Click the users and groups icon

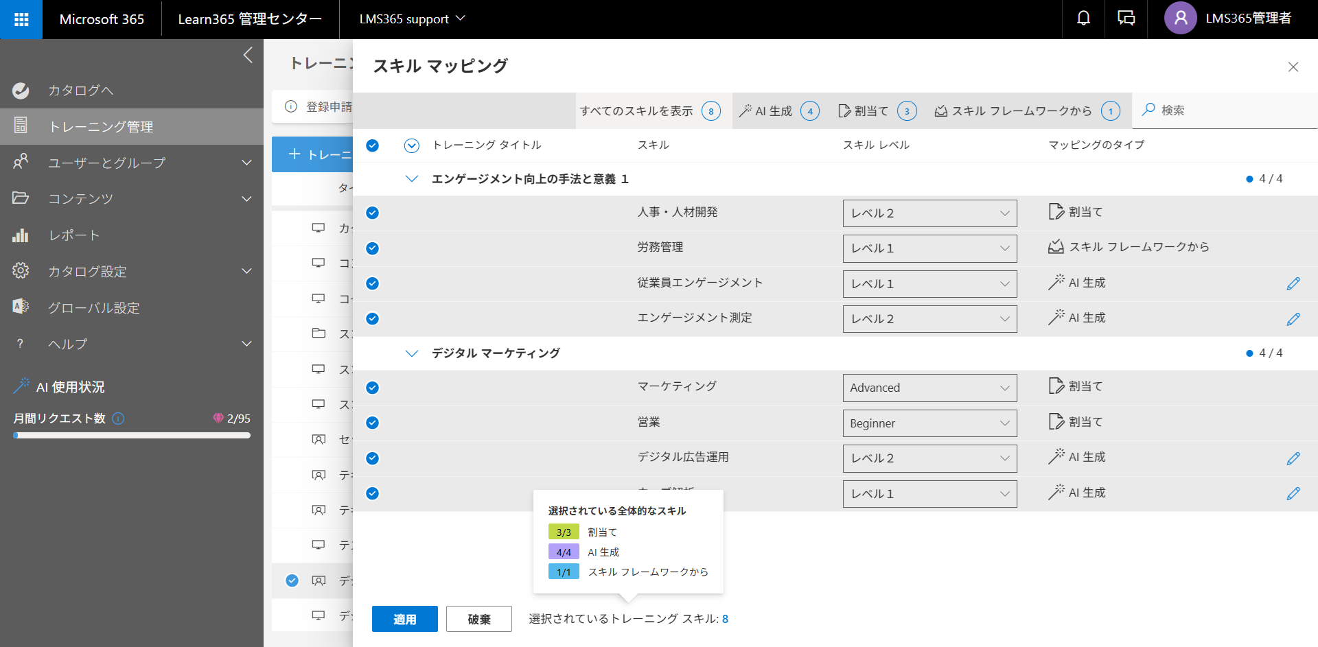click(21, 163)
